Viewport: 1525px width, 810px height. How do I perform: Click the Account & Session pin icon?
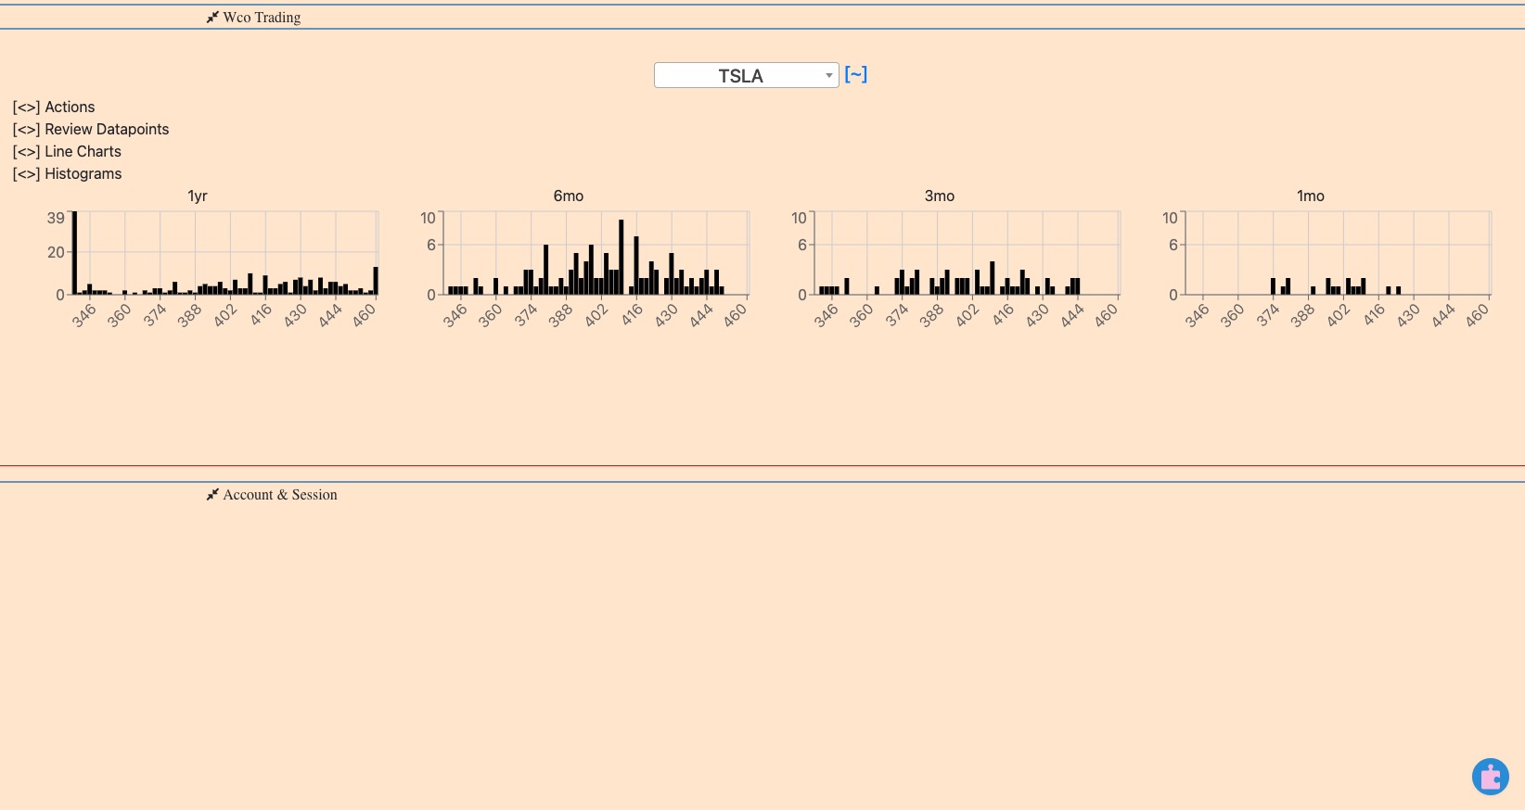tap(212, 495)
